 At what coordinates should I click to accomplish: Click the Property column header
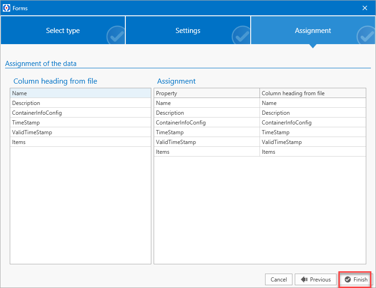(207, 93)
